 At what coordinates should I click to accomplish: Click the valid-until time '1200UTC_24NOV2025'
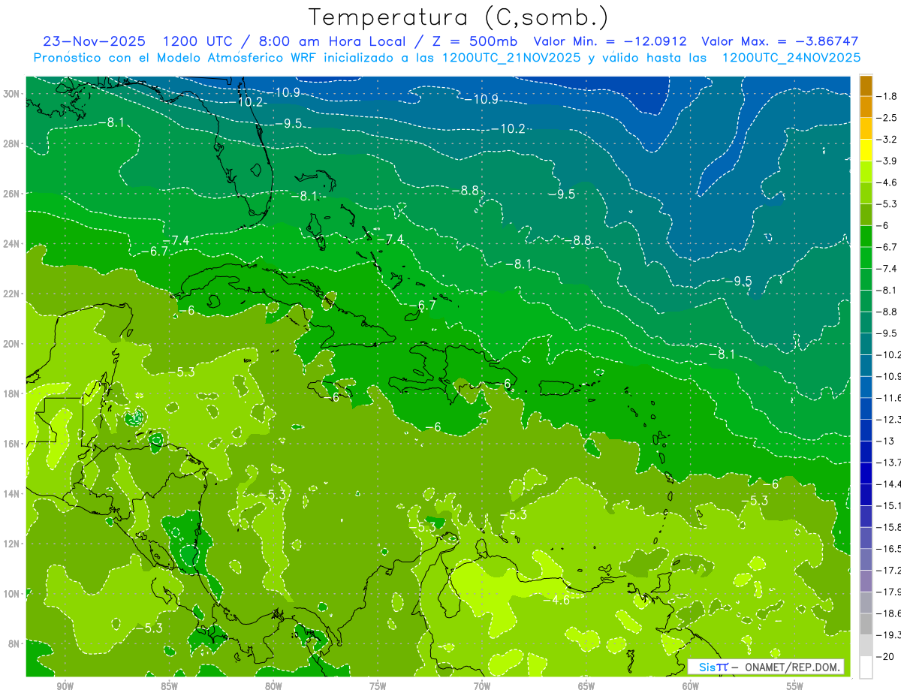point(791,58)
